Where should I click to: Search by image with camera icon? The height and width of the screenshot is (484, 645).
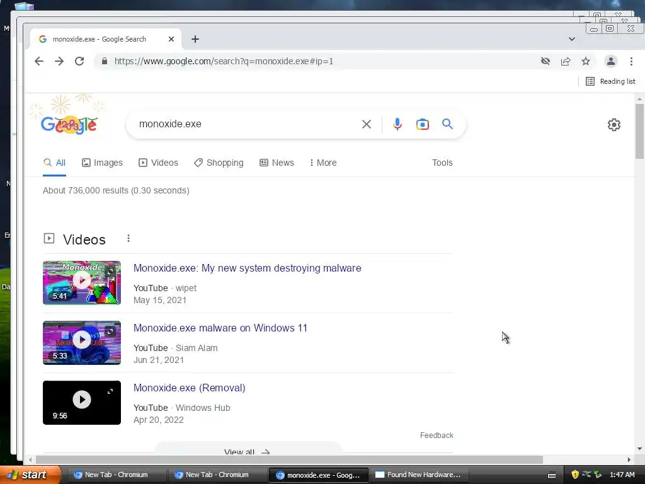423,124
